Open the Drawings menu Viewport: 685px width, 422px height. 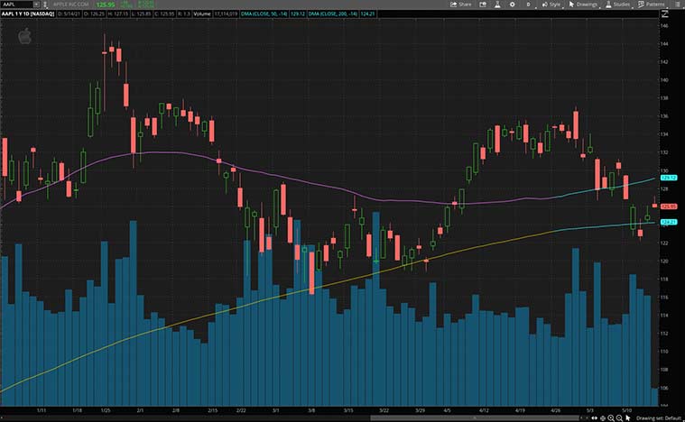click(x=584, y=5)
